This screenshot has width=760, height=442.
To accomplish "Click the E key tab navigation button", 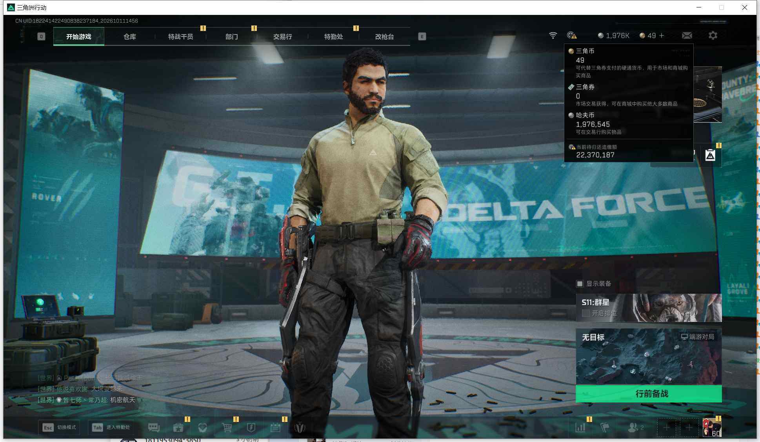I will tap(422, 36).
